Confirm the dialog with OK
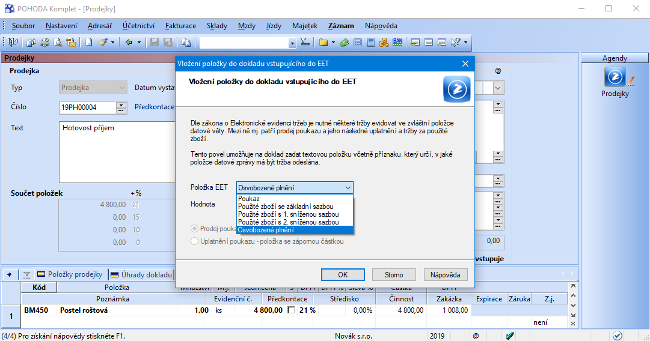 point(343,275)
